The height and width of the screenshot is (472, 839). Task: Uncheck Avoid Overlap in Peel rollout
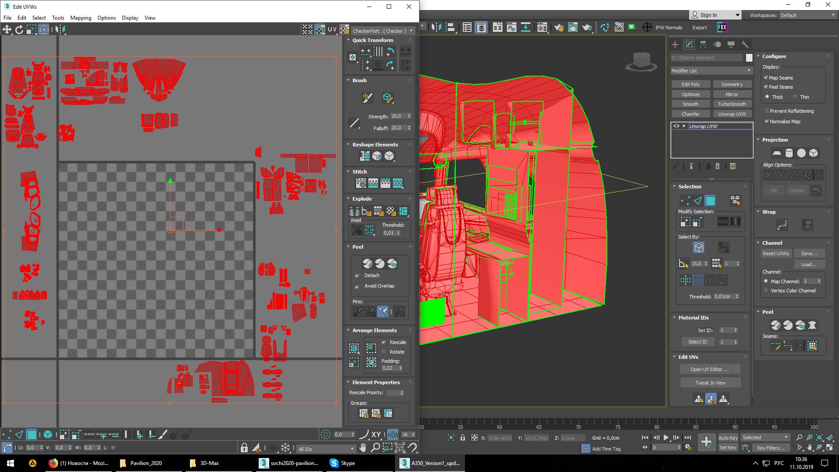coord(357,286)
